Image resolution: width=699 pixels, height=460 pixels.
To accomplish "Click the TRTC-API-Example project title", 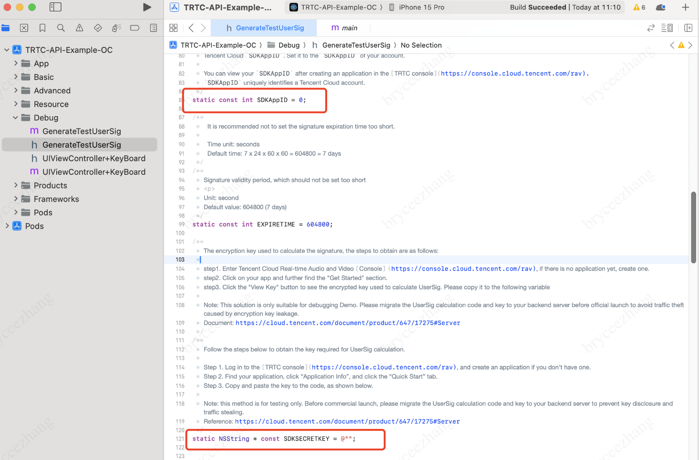I will point(227,7).
